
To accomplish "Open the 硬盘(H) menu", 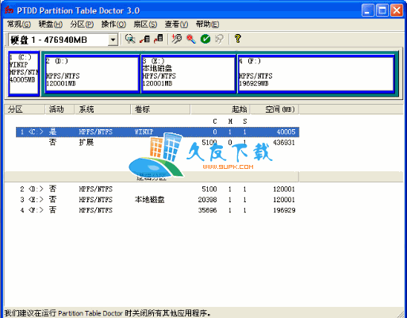I will 50,25.
